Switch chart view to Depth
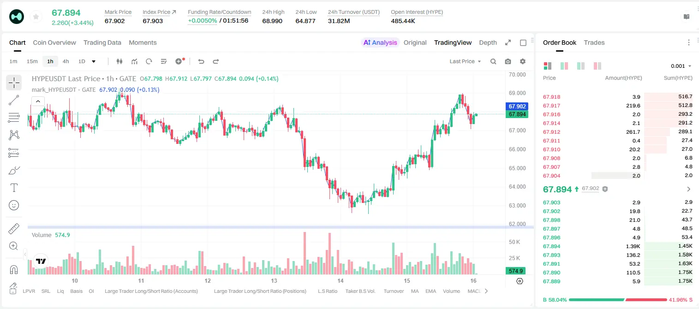 tap(488, 42)
